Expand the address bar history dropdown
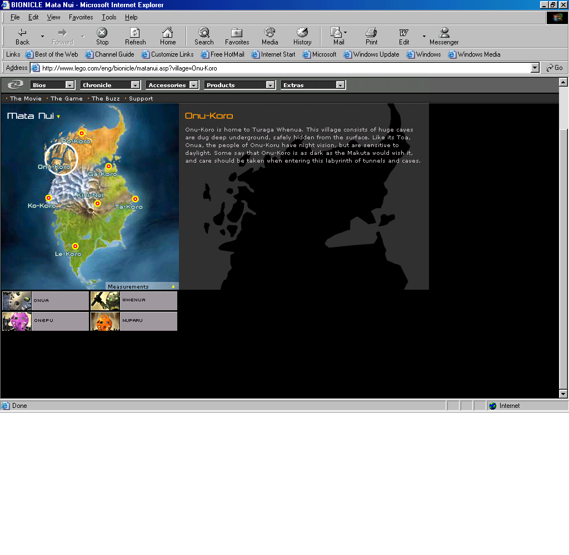 click(x=535, y=68)
